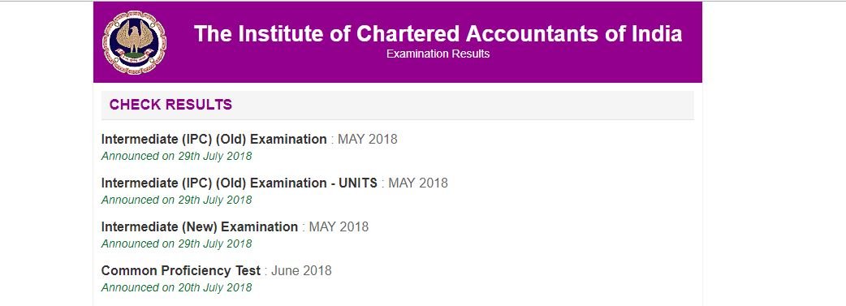Click announcement date under Intermediate (New) Examination

click(176, 244)
